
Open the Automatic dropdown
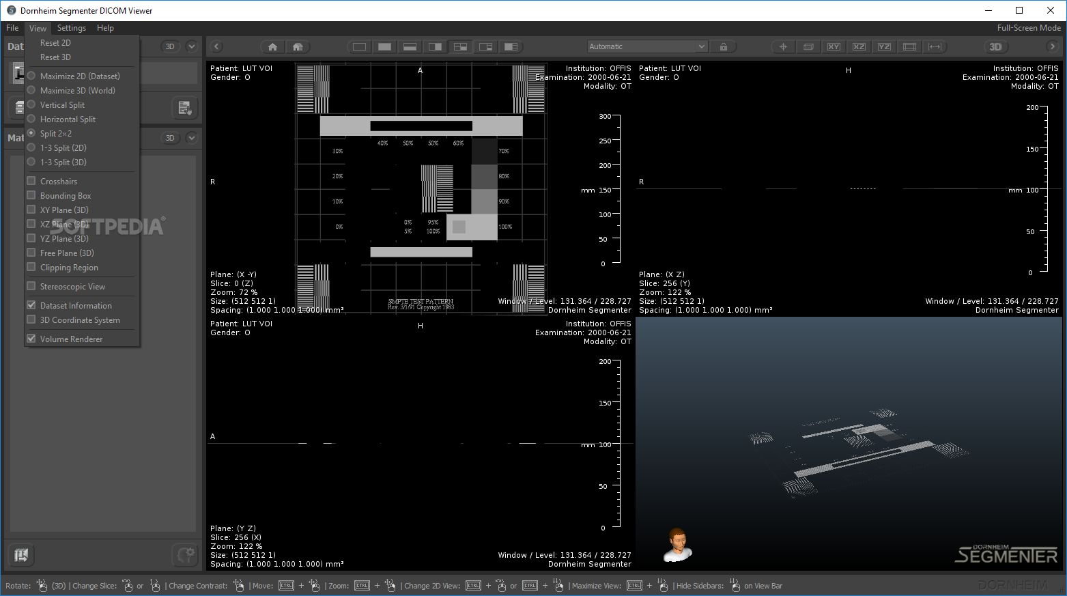[647, 46]
